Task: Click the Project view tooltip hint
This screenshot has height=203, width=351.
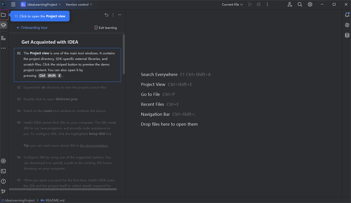Action: coord(40,16)
